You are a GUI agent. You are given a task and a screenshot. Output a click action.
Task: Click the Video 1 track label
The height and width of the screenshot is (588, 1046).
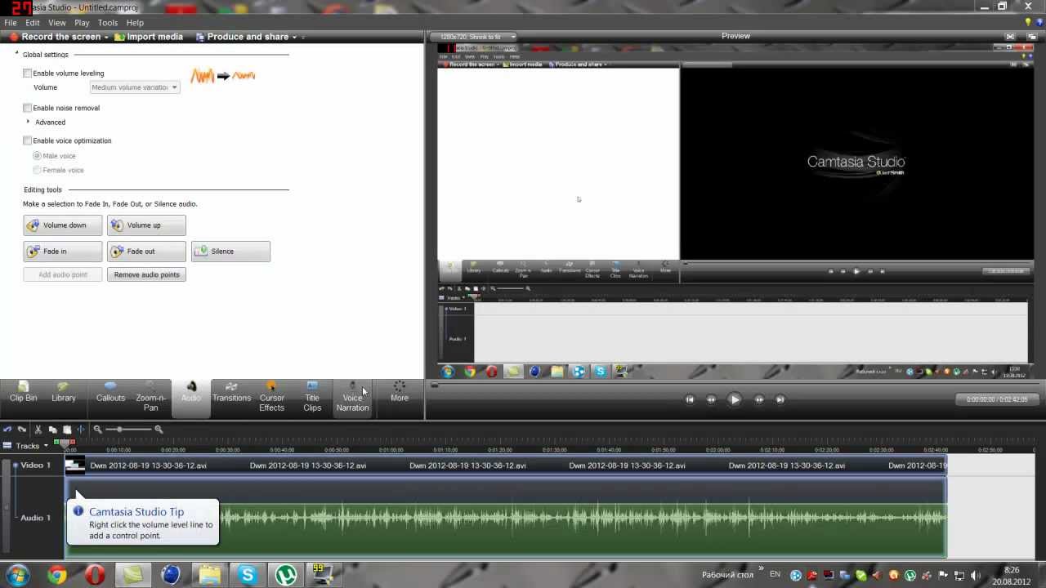tap(36, 465)
